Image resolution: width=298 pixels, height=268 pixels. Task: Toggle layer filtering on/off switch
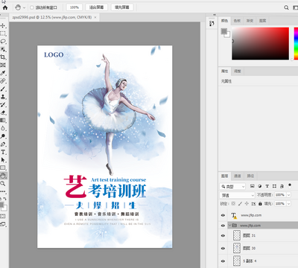pos(290,185)
